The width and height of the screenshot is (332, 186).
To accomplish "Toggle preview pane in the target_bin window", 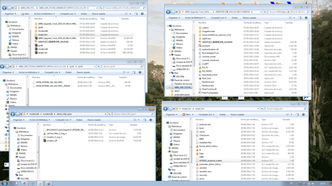I will [x=297, y=115].
